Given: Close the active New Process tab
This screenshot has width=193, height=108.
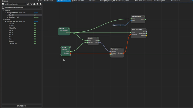Looking at the screenshot, I should (x=69, y=1).
